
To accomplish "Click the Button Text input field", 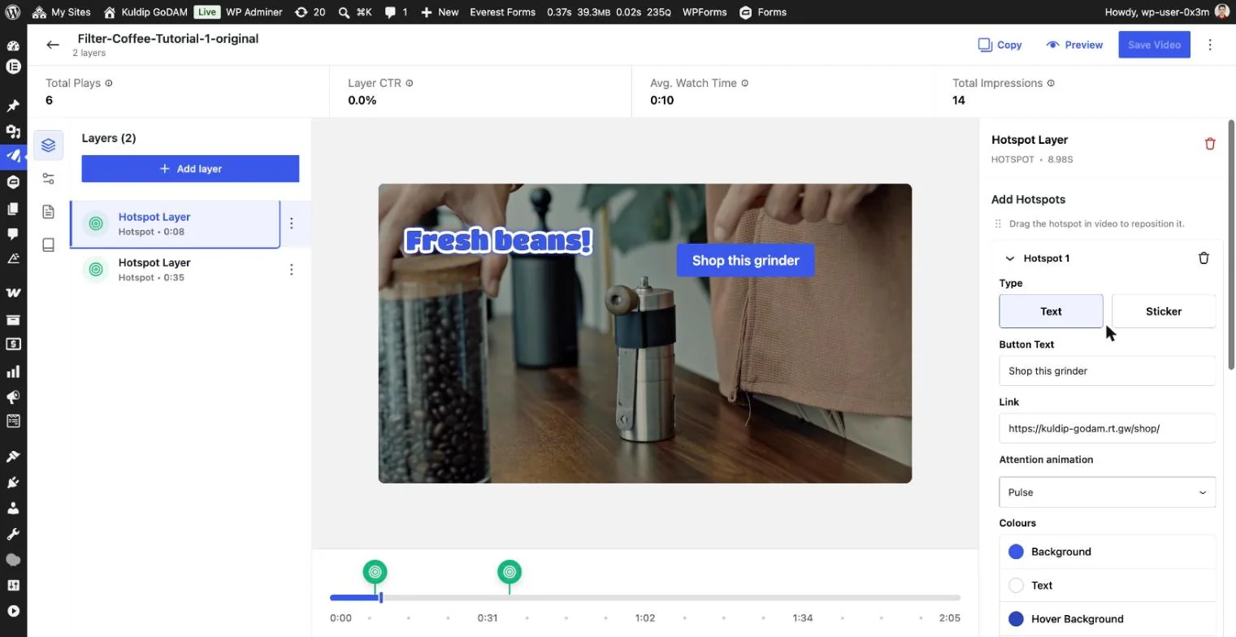I will tap(1107, 370).
